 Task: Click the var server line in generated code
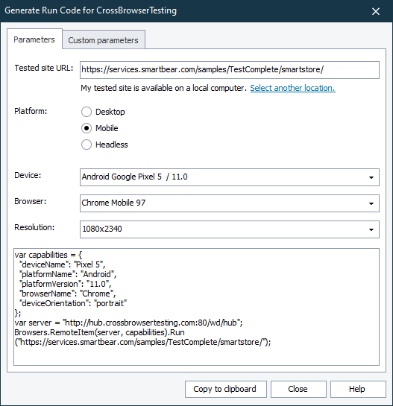(x=128, y=323)
